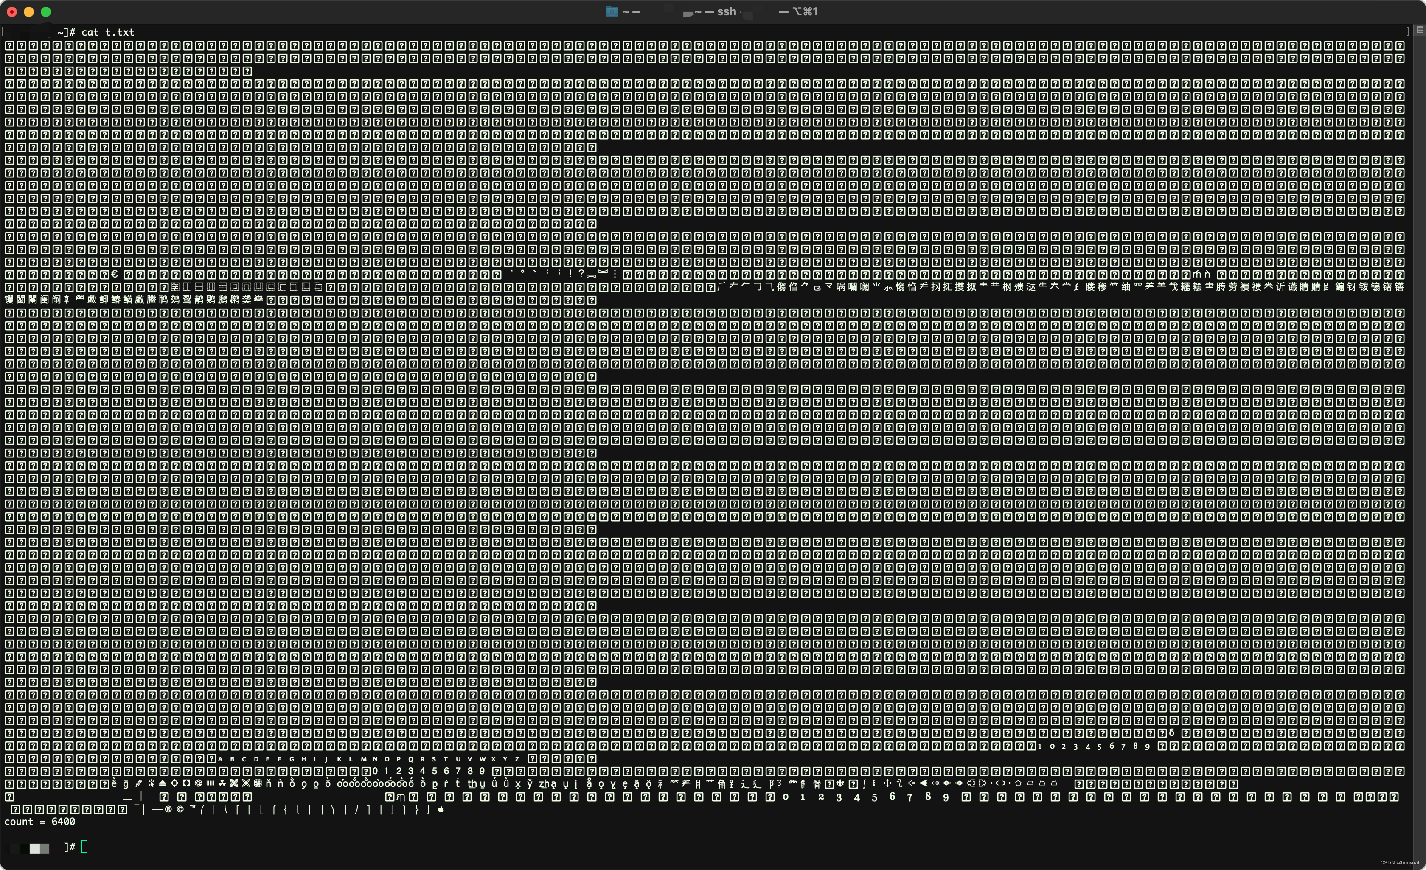Click the split pane icon at top right
The width and height of the screenshot is (1426, 870).
coord(1420,30)
